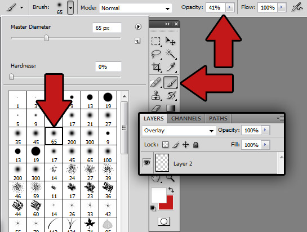
Task: Select the Clone Stamp tool
Action: (156, 96)
